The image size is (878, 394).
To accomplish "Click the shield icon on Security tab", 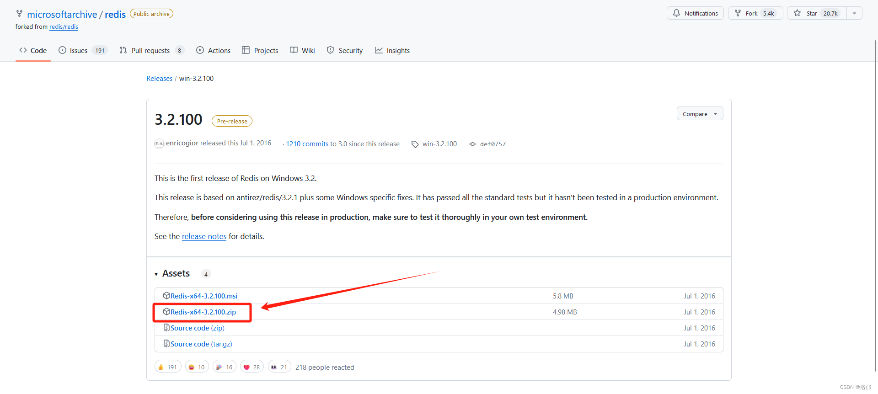I will [330, 50].
